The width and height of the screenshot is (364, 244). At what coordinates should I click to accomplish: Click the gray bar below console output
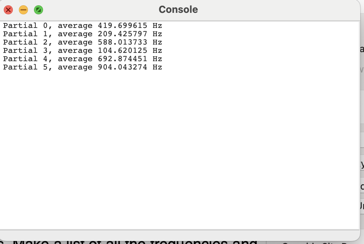pos(179,235)
